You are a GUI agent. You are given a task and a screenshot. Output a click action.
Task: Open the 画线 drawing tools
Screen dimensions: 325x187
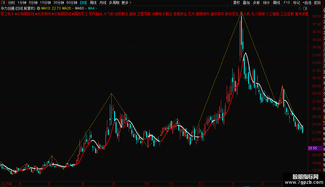(x=276, y=3)
